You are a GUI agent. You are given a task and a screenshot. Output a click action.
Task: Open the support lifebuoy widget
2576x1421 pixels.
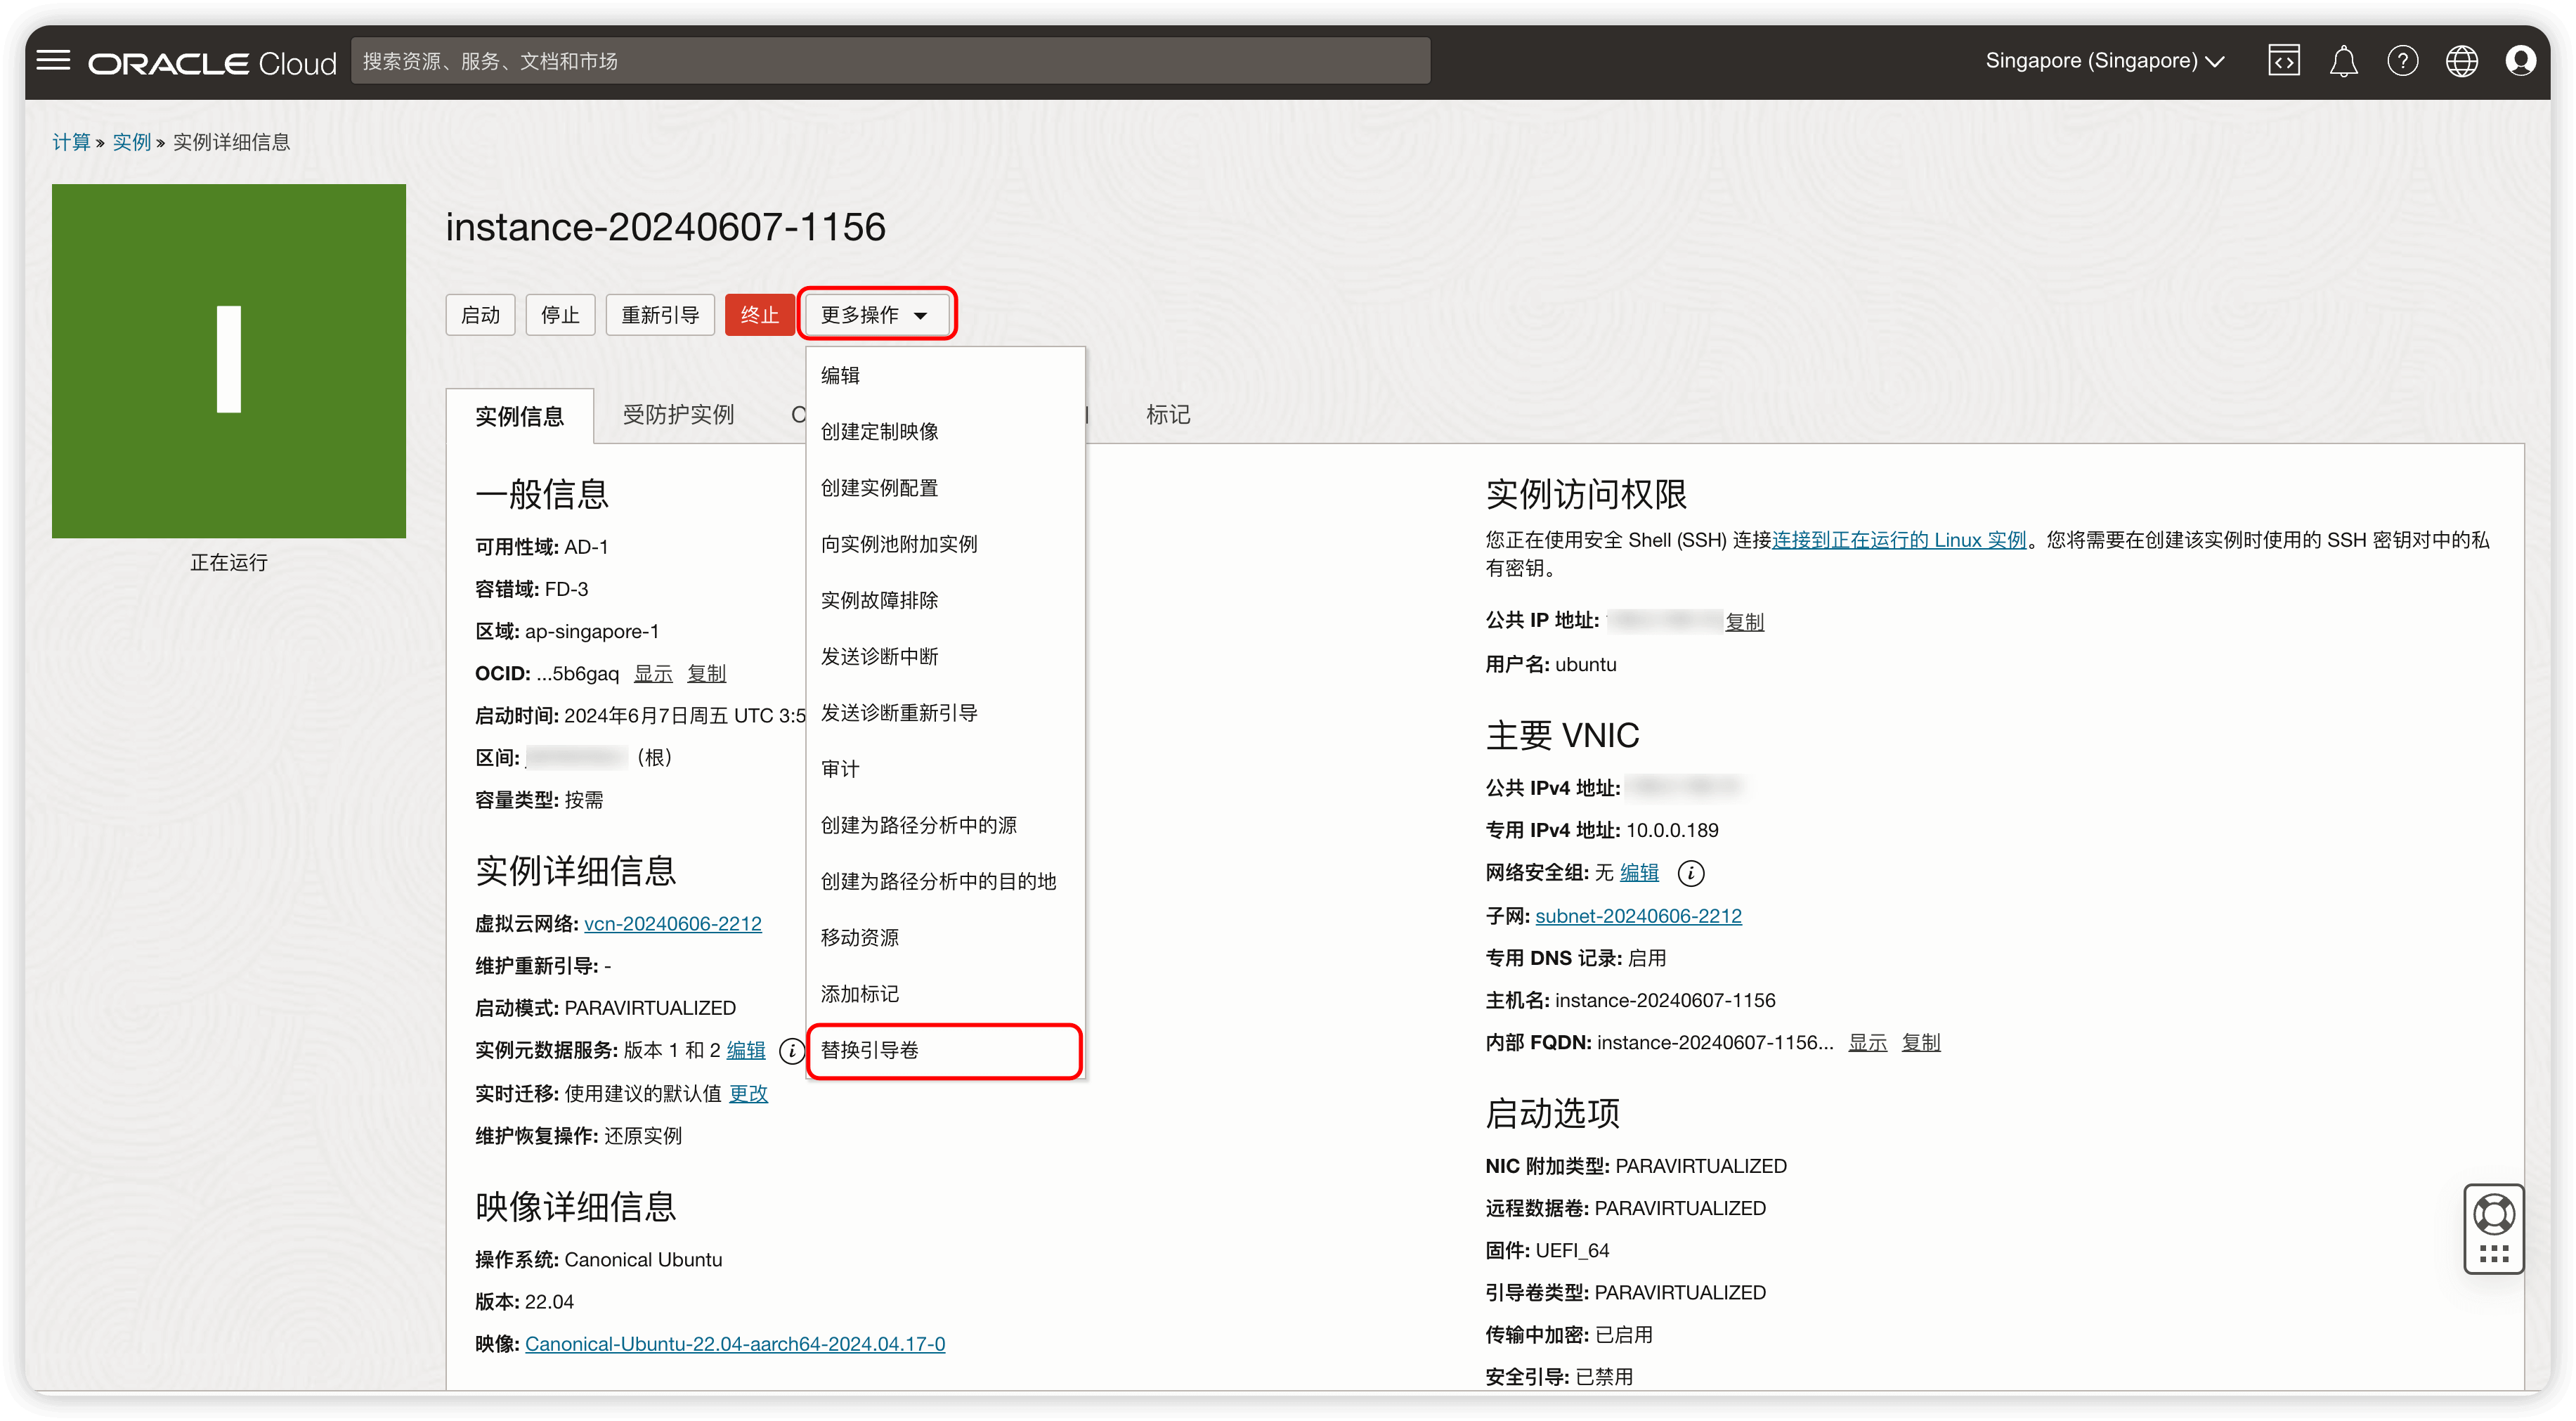pos(2493,1229)
